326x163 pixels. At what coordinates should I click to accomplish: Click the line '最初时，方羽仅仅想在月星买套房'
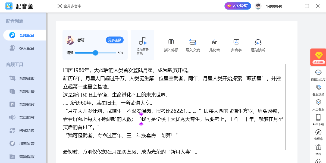130,152
